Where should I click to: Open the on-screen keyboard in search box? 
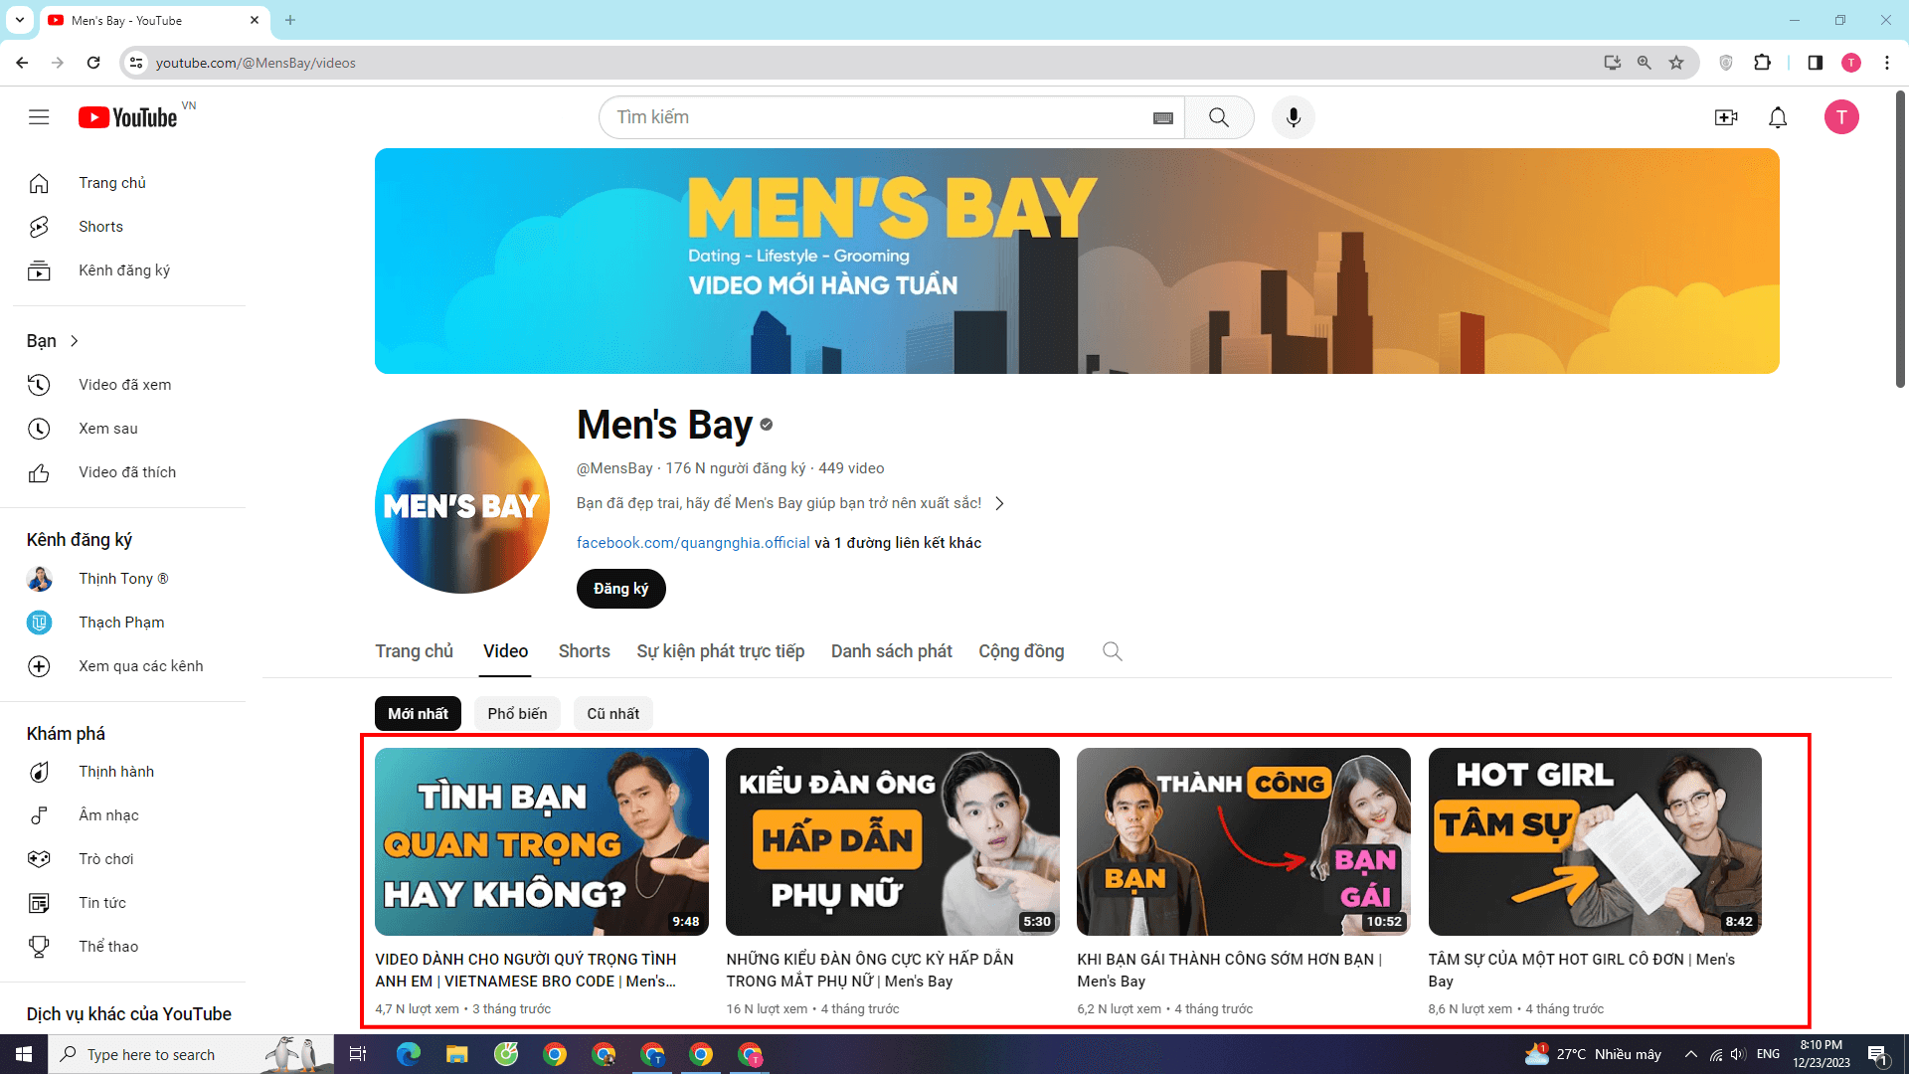tap(1162, 118)
